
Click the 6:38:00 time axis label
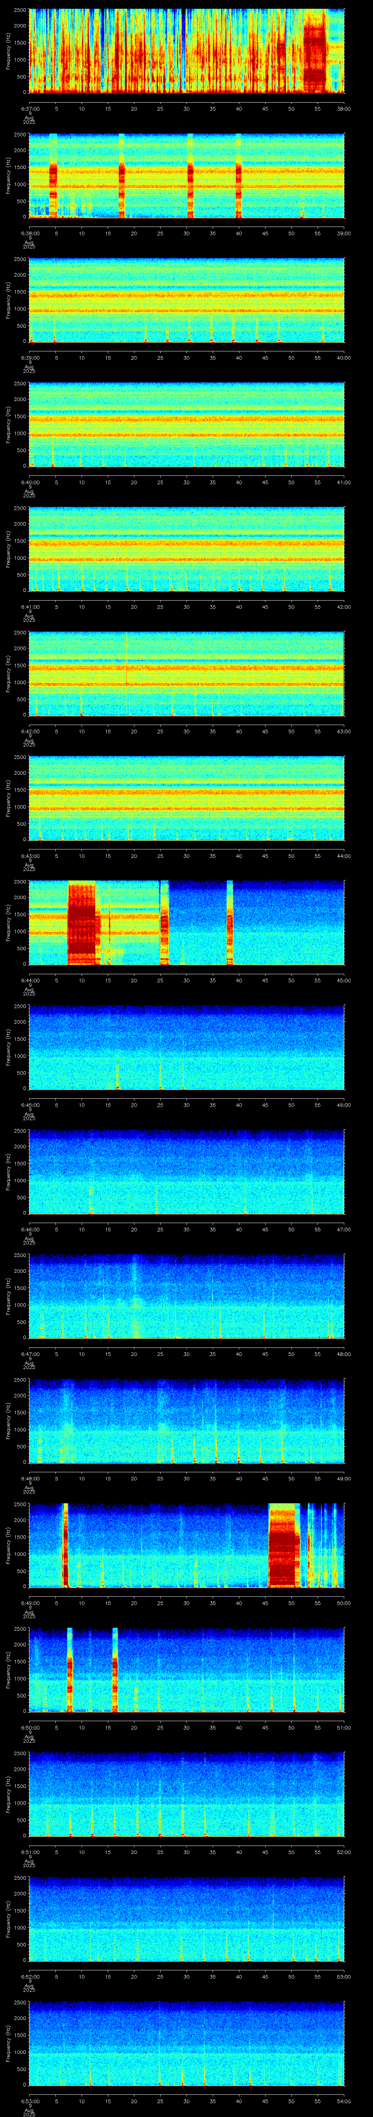pyautogui.click(x=30, y=234)
